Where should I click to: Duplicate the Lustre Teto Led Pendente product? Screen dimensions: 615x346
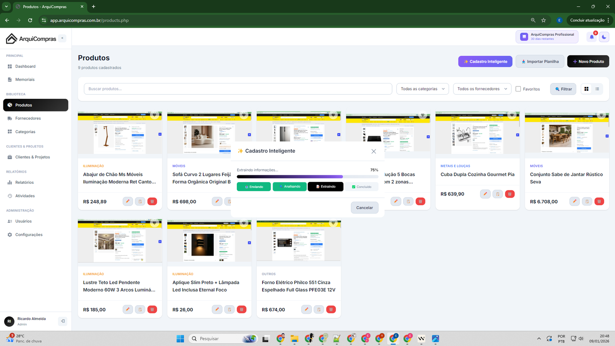click(140, 309)
